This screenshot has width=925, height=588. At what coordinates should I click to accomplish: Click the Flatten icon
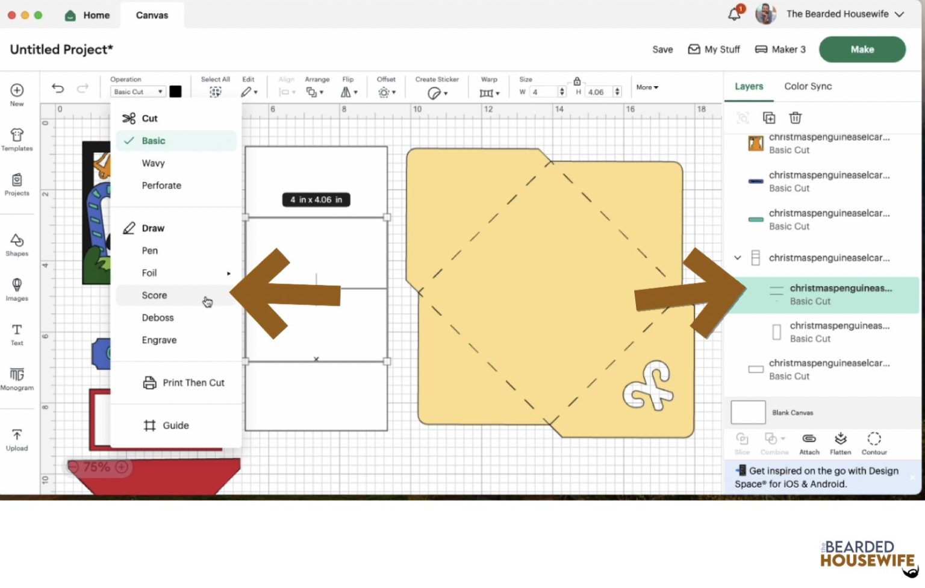click(x=840, y=443)
